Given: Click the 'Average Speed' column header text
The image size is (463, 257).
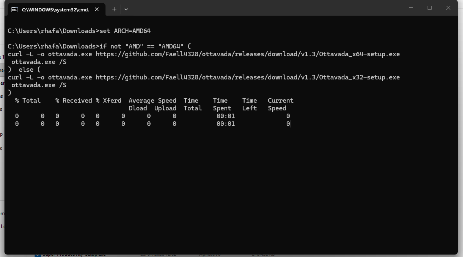Looking at the screenshot, I should coord(152,101).
